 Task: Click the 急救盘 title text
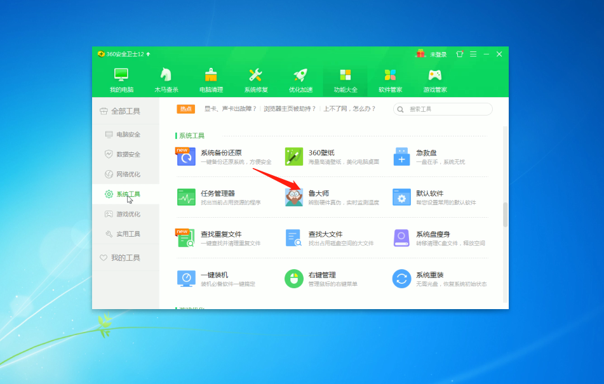tap(426, 153)
